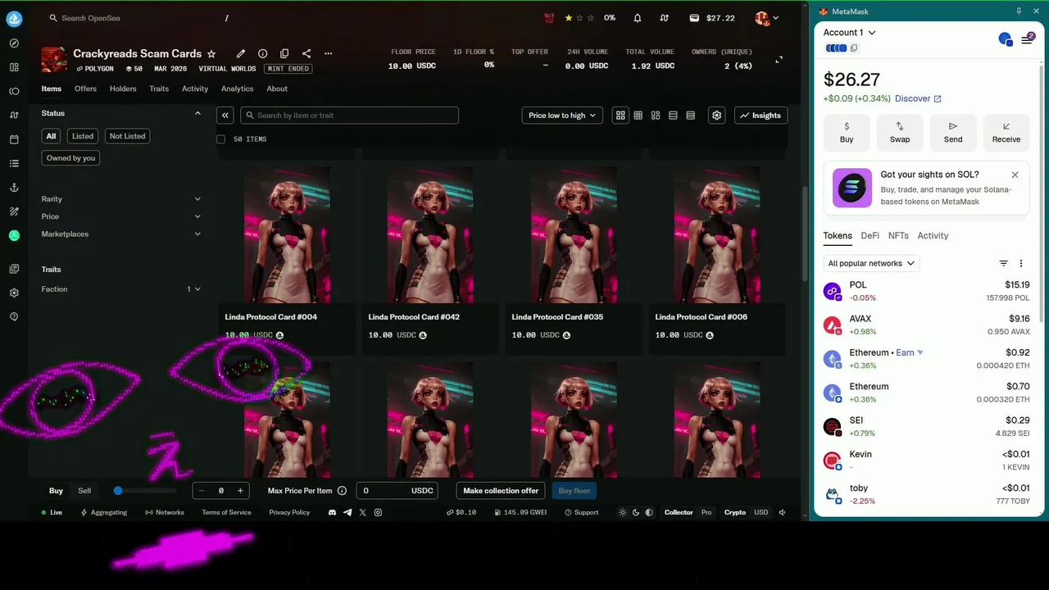Open the Discover compass icon in sidebar
Screen dimensions: 1049x590
click(14, 43)
